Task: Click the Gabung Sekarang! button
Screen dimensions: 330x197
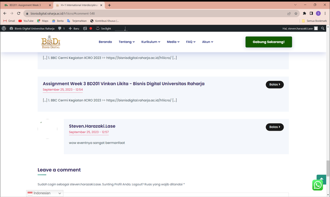Action: [269, 42]
